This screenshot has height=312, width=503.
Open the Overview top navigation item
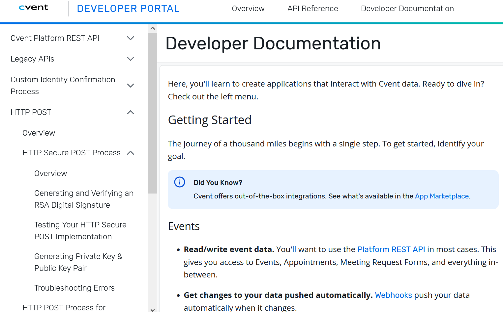coord(248,9)
